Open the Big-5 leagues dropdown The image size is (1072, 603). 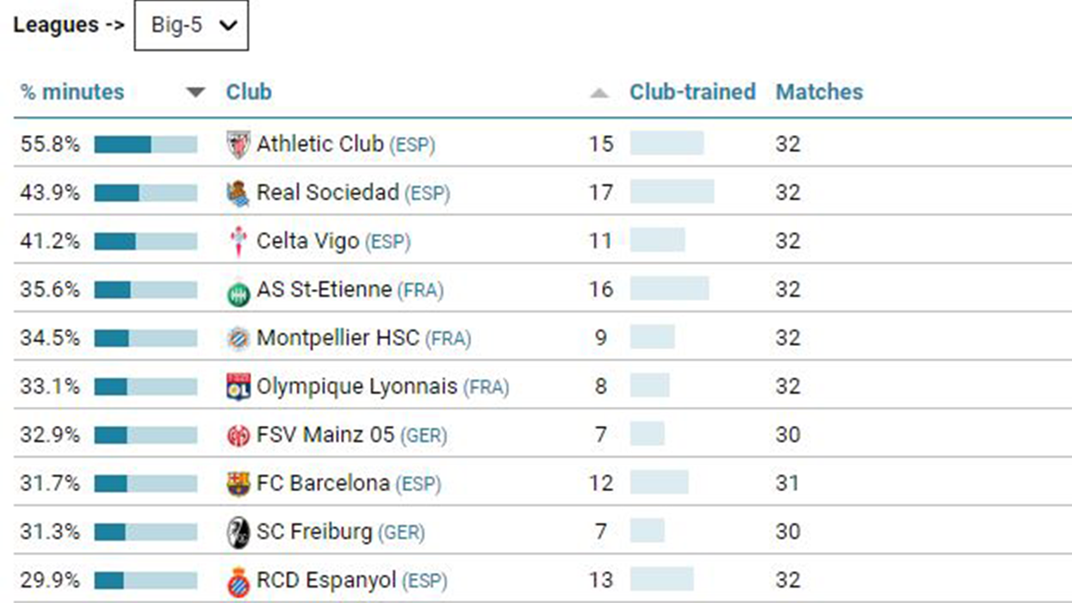(x=191, y=26)
